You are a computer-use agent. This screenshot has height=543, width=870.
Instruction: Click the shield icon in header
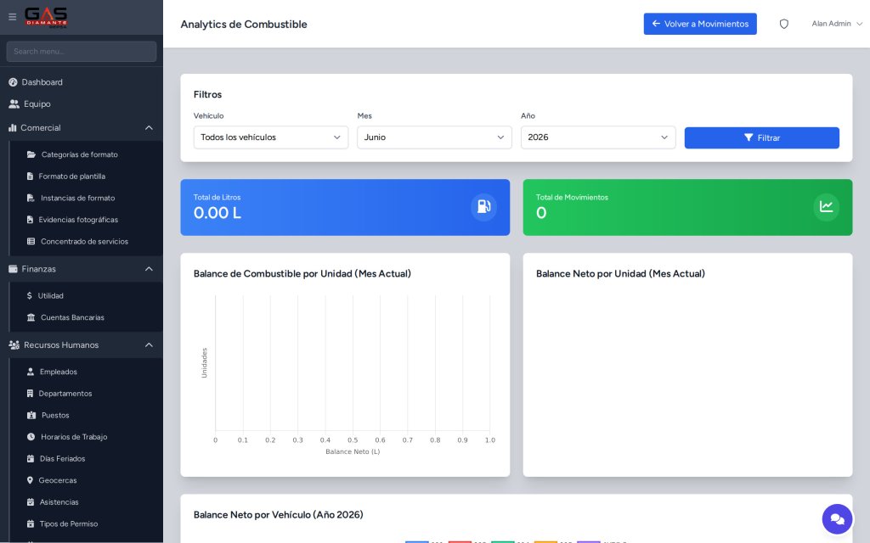tap(783, 24)
